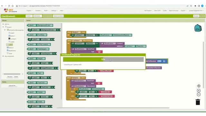The width and height of the screenshot is (206, 116).
Task: Toggle the browser side panel icon
Action: pos(199,6)
